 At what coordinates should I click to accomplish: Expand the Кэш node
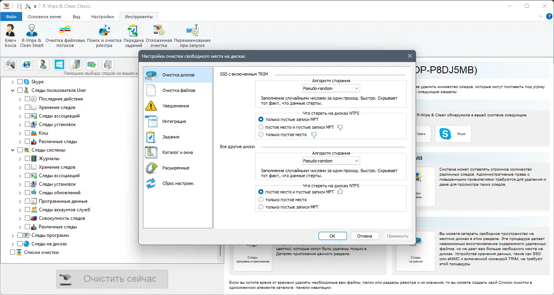click(20, 133)
